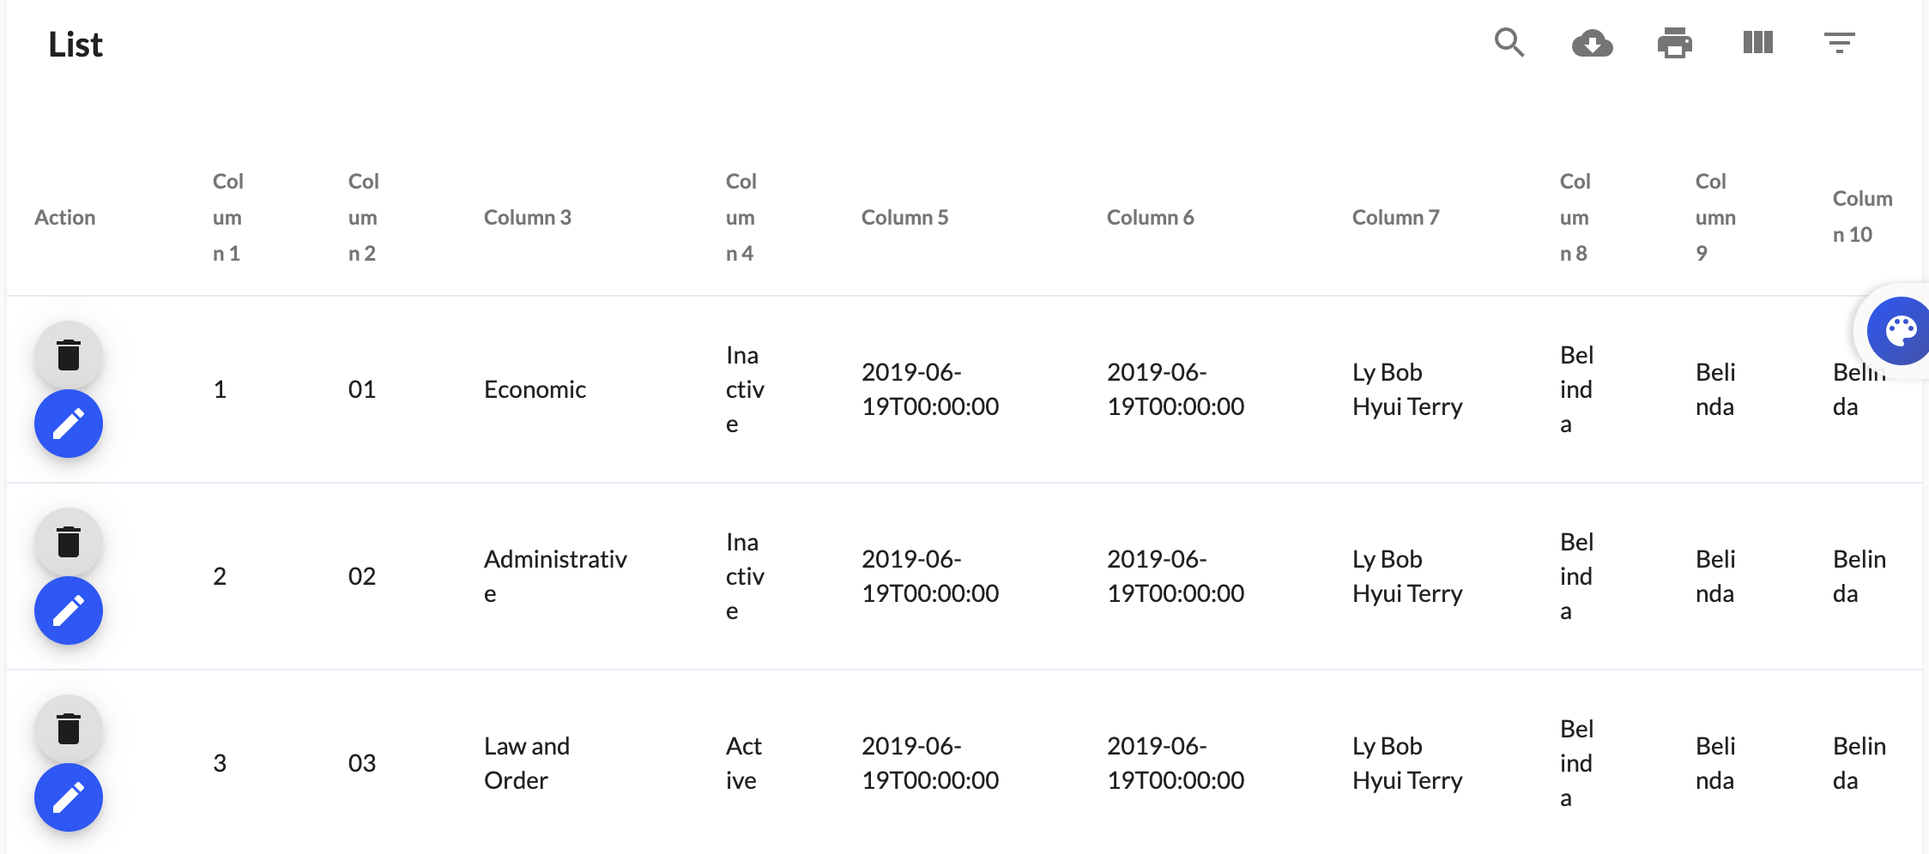Print the List table
1929x854 pixels.
tap(1674, 43)
